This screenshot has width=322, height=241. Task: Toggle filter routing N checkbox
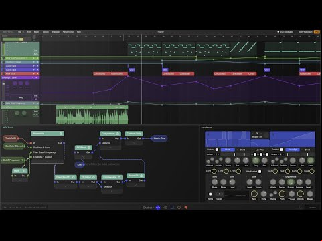pos(267,154)
